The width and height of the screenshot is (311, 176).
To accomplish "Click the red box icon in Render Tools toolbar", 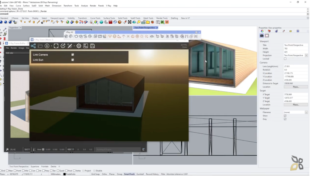I will pyautogui.click(x=111, y=22).
